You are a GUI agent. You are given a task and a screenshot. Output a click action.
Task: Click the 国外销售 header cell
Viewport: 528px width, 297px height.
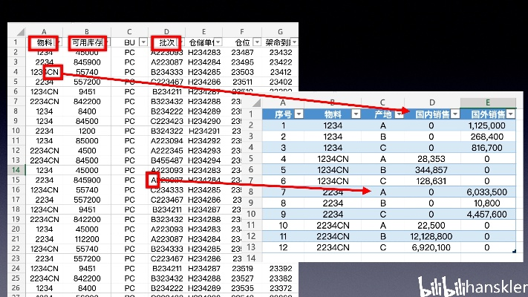coord(488,114)
